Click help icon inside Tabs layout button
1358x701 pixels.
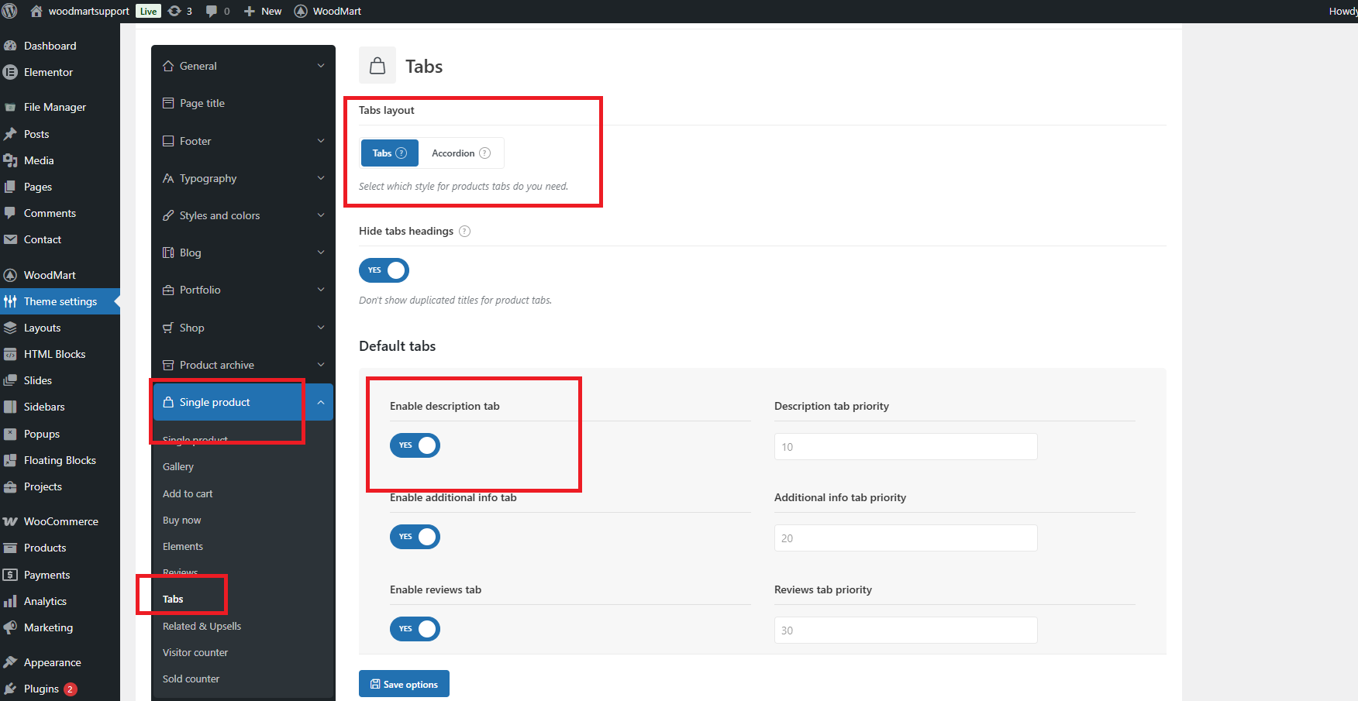pyautogui.click(x=401, y=153)
